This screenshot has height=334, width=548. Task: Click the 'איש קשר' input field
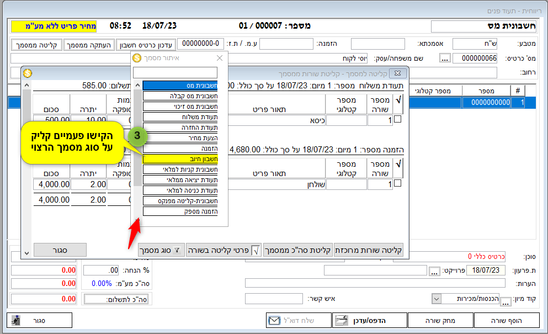[274, 299]
